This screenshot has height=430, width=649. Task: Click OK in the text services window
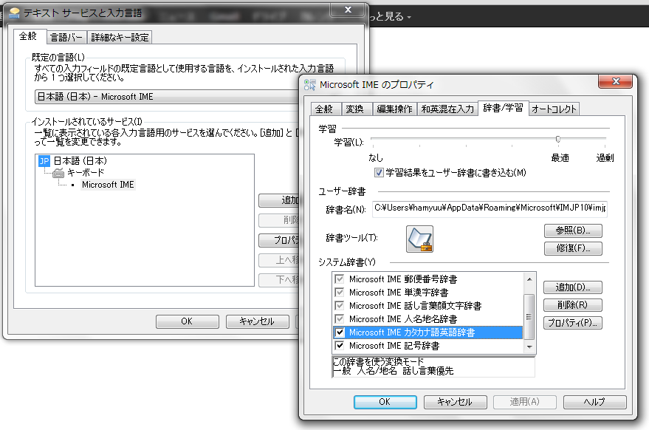(x=187, y=321)
